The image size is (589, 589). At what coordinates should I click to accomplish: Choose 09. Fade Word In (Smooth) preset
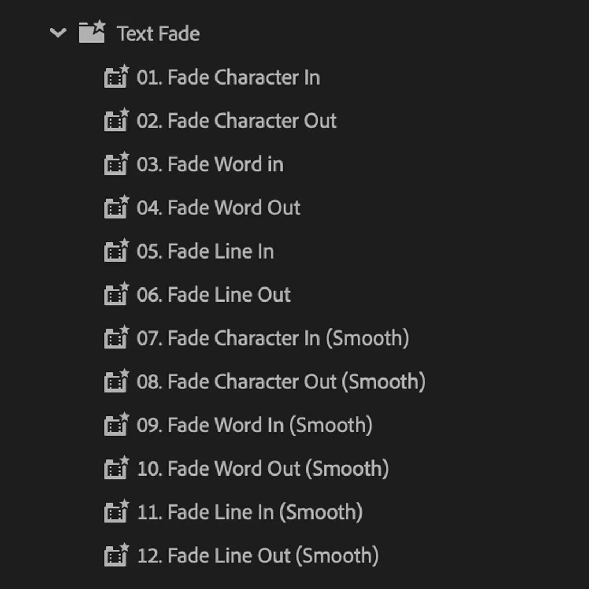click(255, 425)
